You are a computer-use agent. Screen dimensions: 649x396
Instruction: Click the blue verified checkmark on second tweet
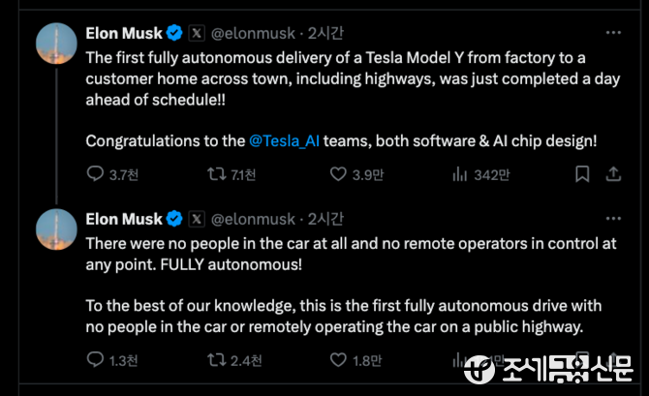pyautogui.click(x=174, y=219)
